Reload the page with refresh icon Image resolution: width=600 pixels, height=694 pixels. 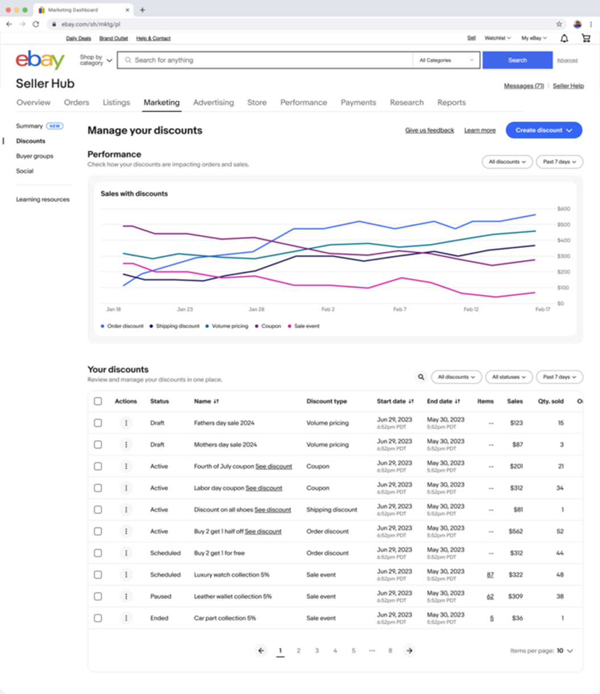tap(36, 24)
